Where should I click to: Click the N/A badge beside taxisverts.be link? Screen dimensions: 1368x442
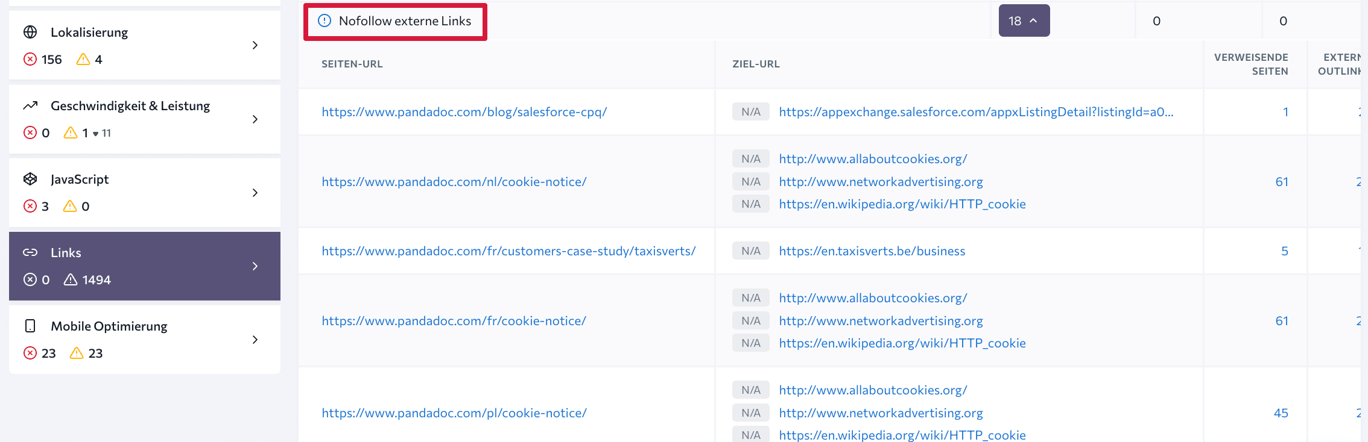(751, 251)
